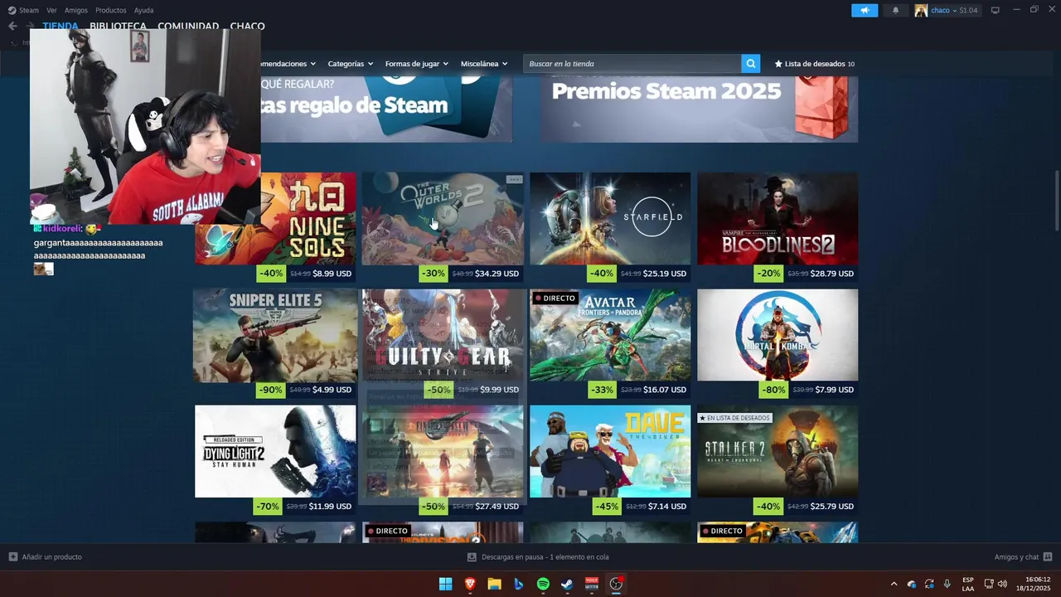Viewport: 1061px width, 597px height.
Task: Click the wishlist star icon
Action: coord(778,64)
